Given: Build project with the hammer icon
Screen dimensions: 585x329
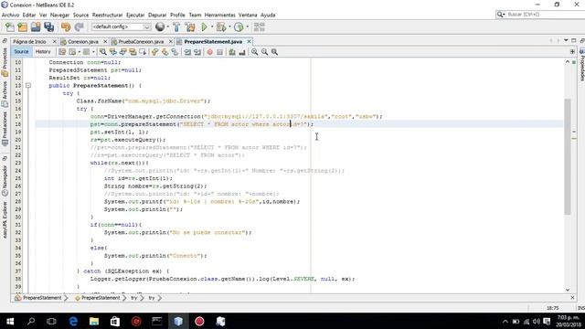Looking at the screenshot, I should tap(176, 27).
